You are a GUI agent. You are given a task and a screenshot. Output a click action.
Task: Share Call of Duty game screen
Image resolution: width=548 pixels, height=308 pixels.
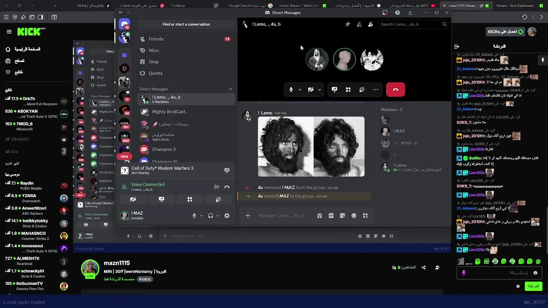(x=227, y=170)
